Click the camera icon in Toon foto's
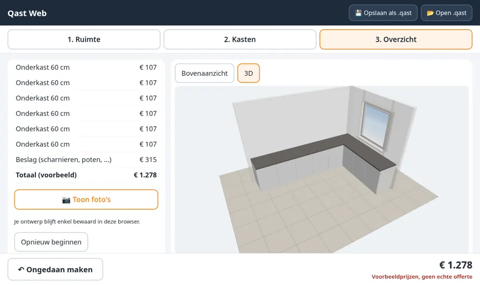Viewport: 480px width, 285px height. [66, 200]
